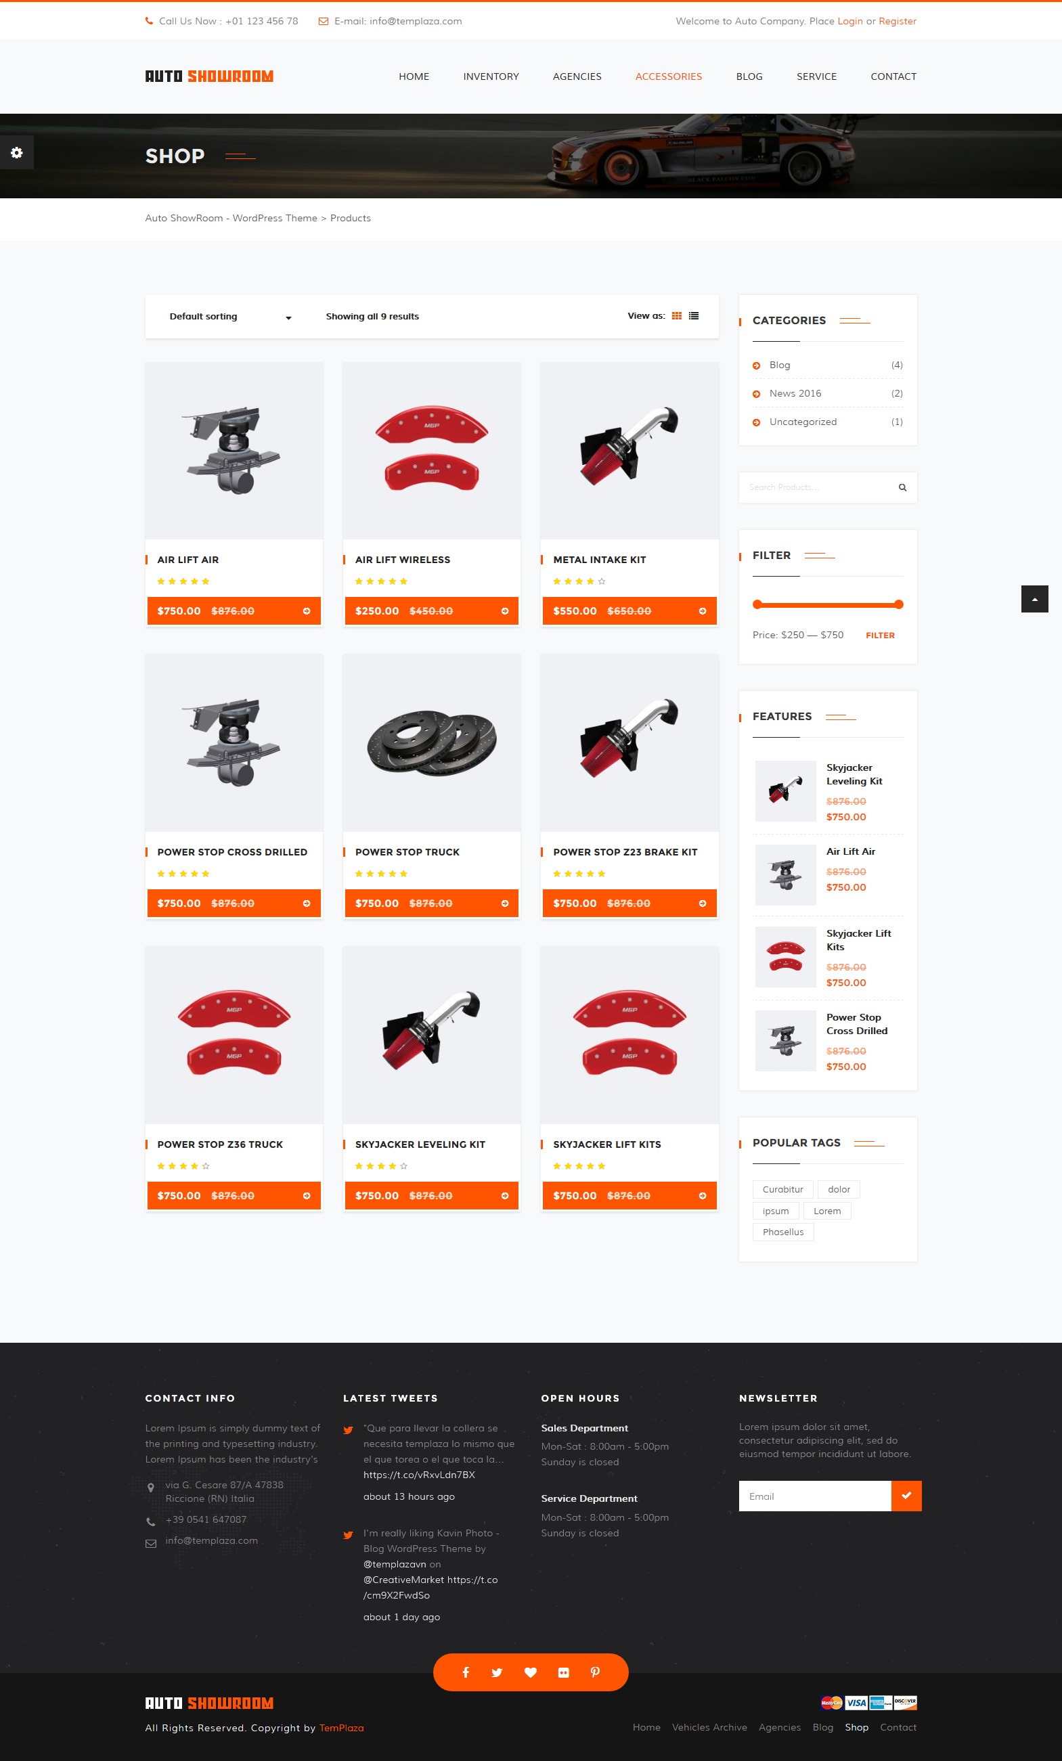The width and height of the screenshot is (1062, 1761).
Task: Click the right handle of price slider
Action: tap(899, 604)
